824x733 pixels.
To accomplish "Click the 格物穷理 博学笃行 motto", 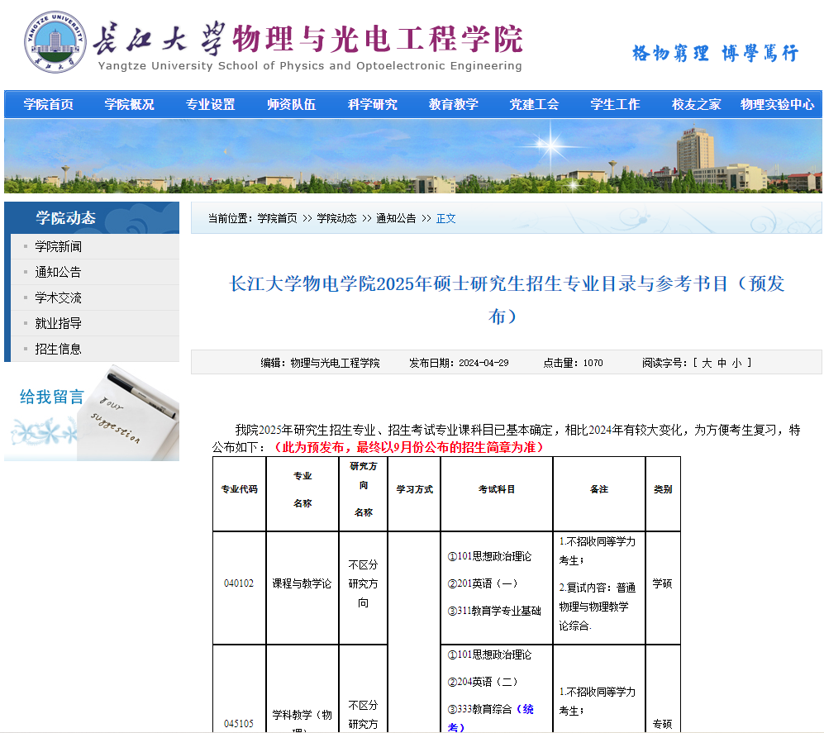I will pos(715,53).
